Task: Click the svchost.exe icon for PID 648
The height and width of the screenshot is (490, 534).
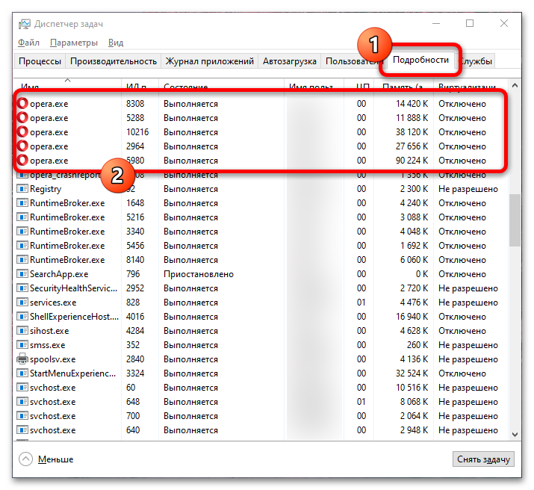Action: tap(22, 401)
